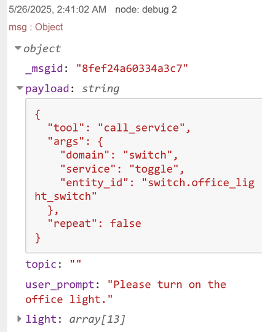
Task: Expand the light array[13] arrow
Action: pyautogui.click(x=19, y=318)
